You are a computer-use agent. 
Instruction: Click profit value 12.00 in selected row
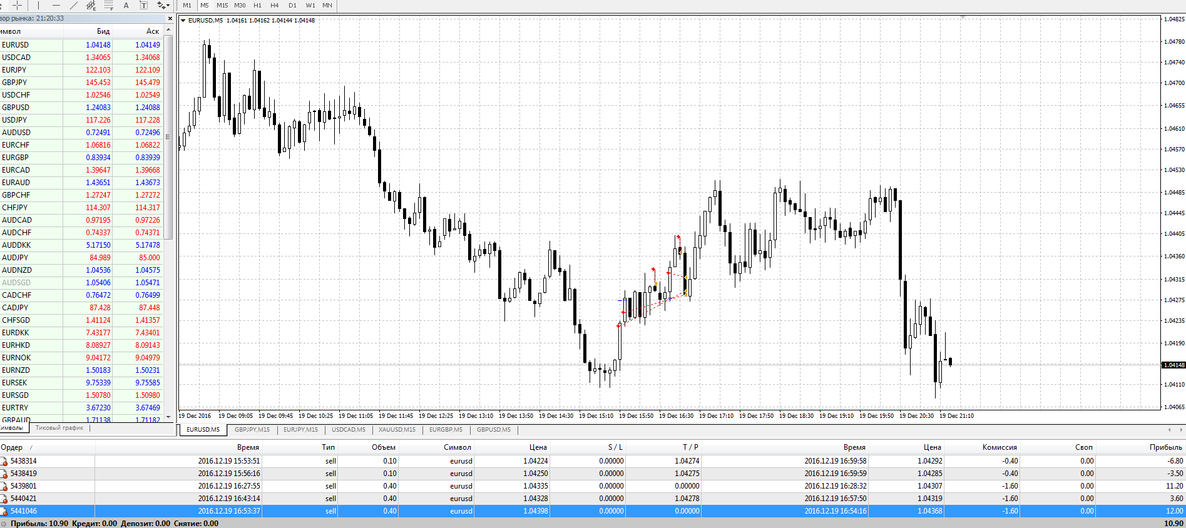[1175, 511]
